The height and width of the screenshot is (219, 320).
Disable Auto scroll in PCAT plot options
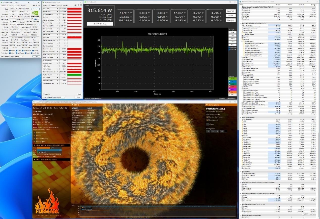229,47
